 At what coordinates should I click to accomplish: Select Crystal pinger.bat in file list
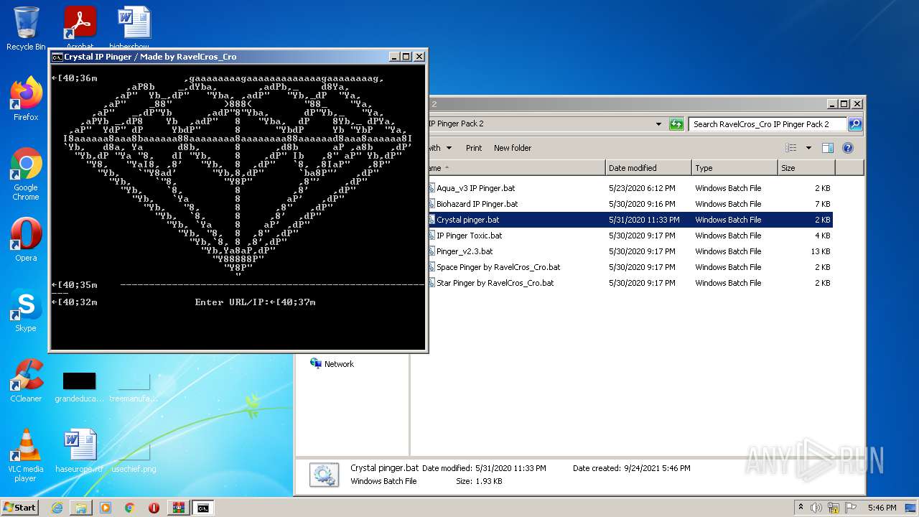[467, 220]
